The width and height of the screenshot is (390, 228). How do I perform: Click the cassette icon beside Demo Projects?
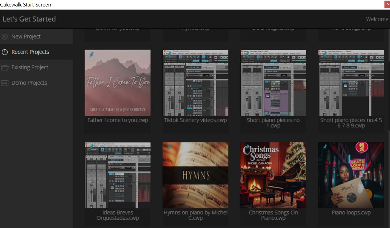(5, 83)
